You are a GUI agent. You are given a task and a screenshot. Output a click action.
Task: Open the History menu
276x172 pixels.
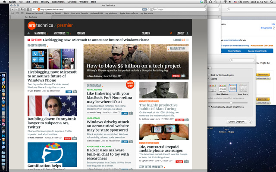(x=45, y=2)
